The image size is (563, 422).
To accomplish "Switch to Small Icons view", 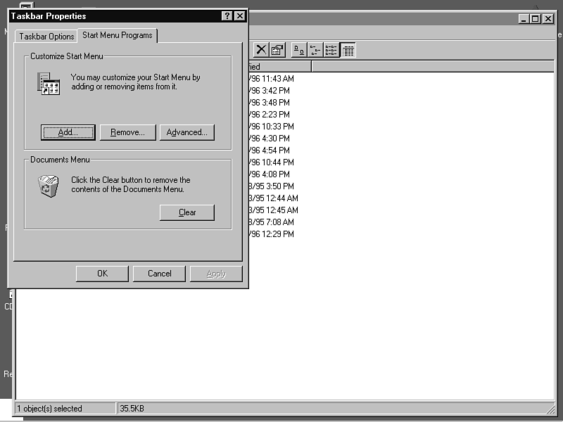I will coord(315,49).
